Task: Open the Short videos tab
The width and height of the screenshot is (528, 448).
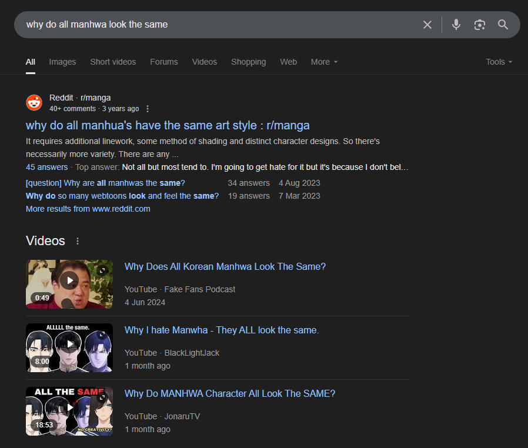Action: [x=113, y=62]
